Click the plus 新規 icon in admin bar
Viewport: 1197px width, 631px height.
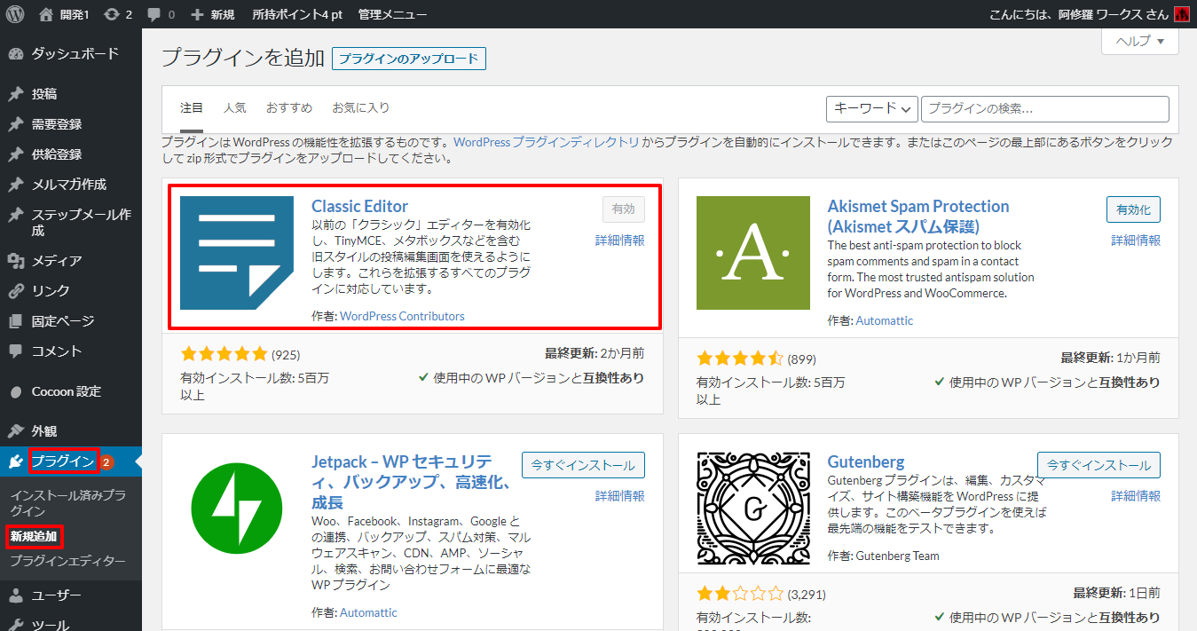(x=197, y=14)
